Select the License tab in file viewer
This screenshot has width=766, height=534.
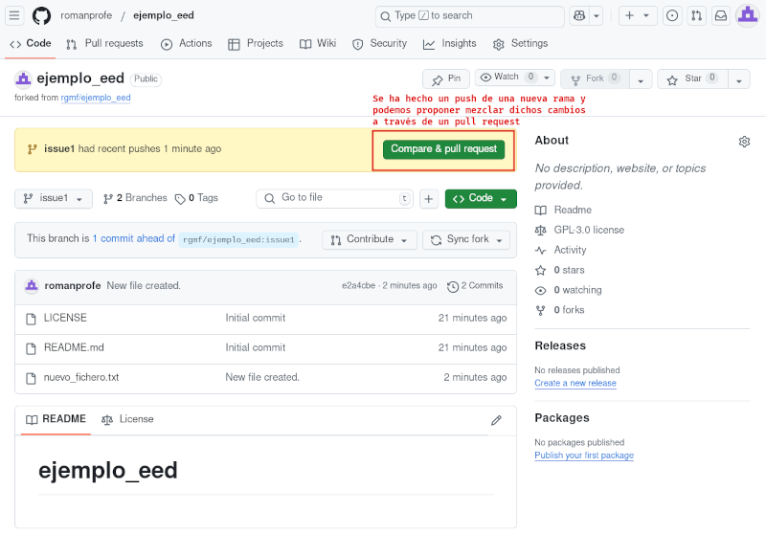pos(127,419)
